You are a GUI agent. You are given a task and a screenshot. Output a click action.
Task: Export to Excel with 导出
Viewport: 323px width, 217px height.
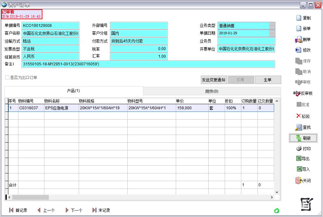tap(299, 159)
